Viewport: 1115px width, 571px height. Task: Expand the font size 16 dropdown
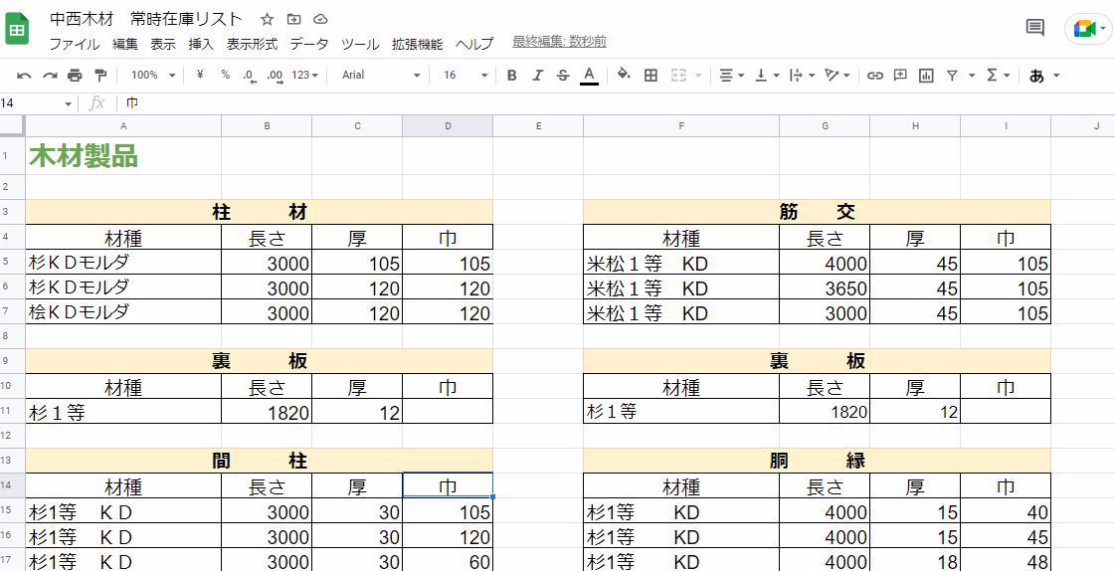[x=465, y=76]
